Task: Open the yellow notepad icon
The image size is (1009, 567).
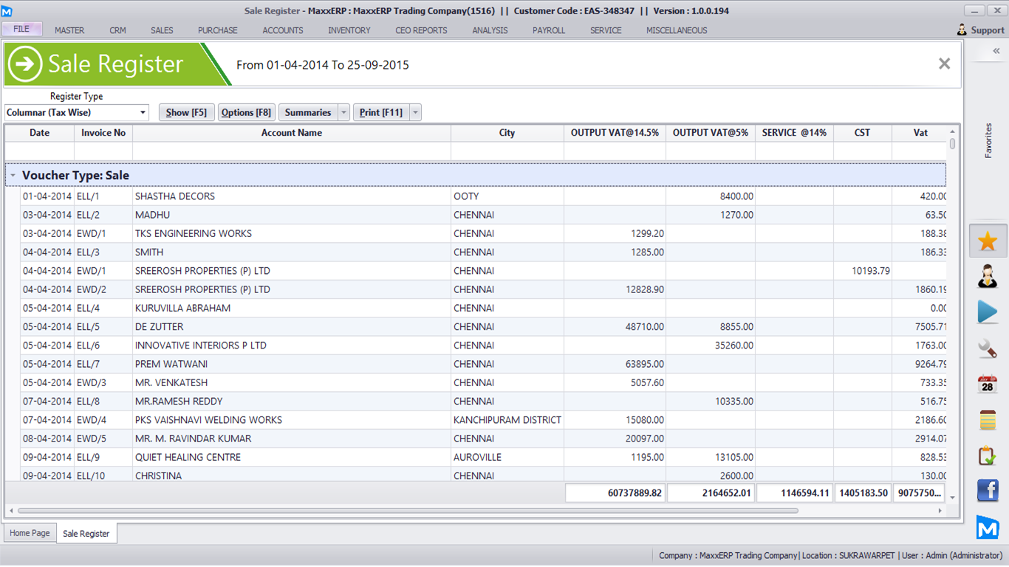Action: 988,419
